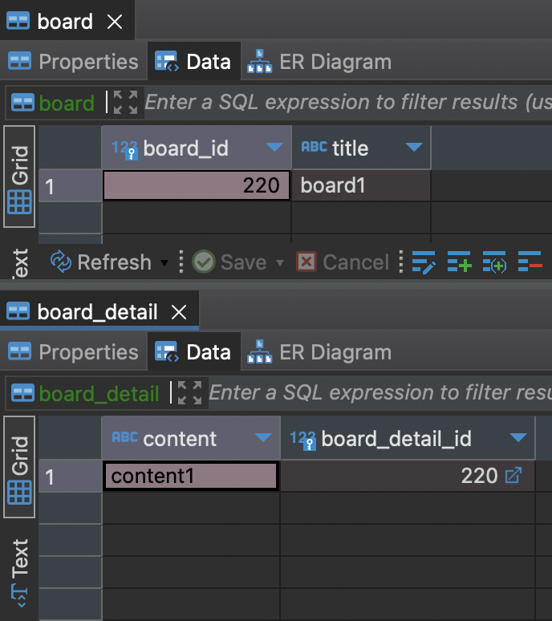Click the Duplicate row icon

[x=494, y=262]
